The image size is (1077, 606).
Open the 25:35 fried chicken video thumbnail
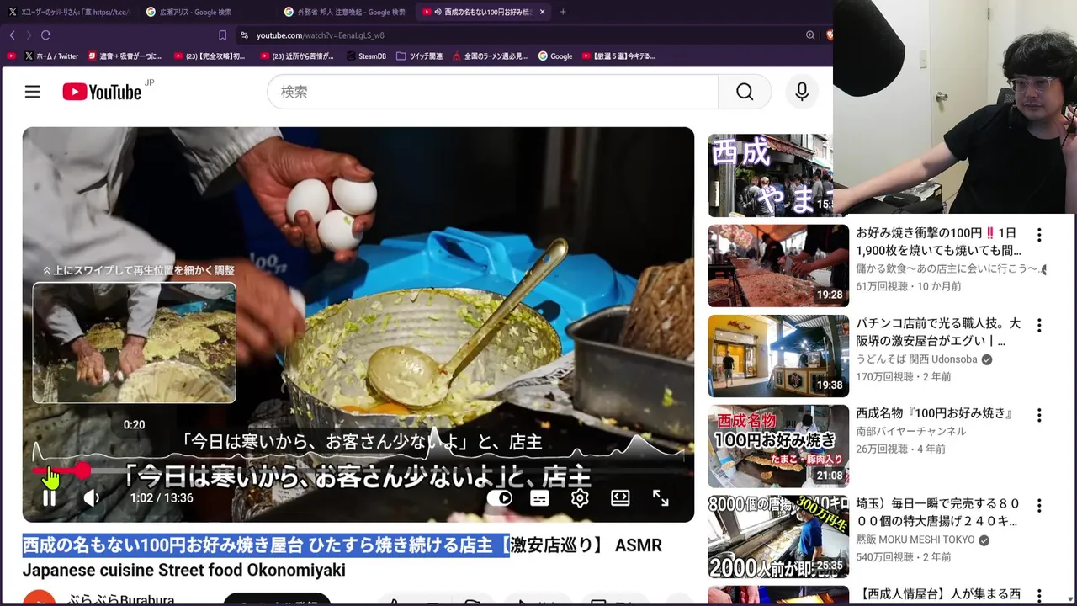pyautogui.click(x=778, y=536)
